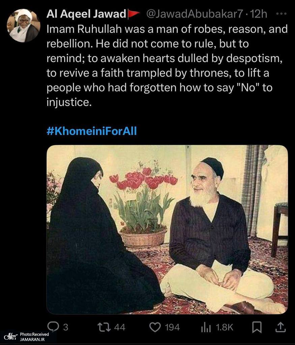Open the #KhomeiniForAll hashtag
The image size is (295, 345).
92,131
